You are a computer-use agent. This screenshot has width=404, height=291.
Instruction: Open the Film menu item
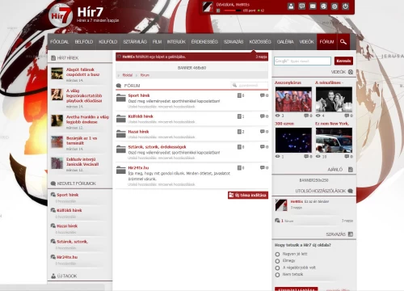pos(157,42)
